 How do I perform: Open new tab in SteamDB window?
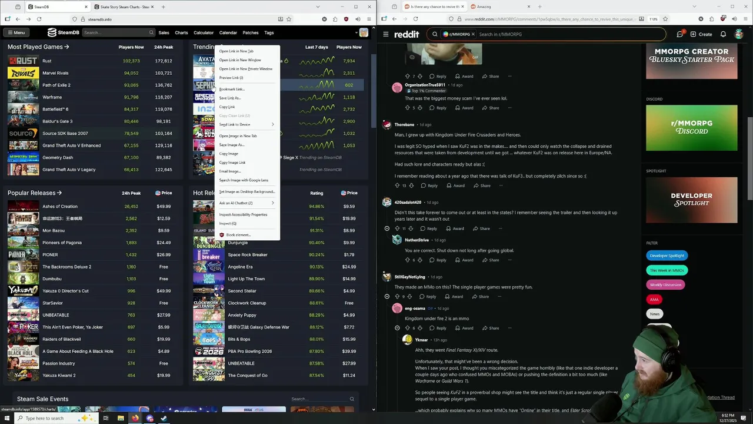coord(163,6)
